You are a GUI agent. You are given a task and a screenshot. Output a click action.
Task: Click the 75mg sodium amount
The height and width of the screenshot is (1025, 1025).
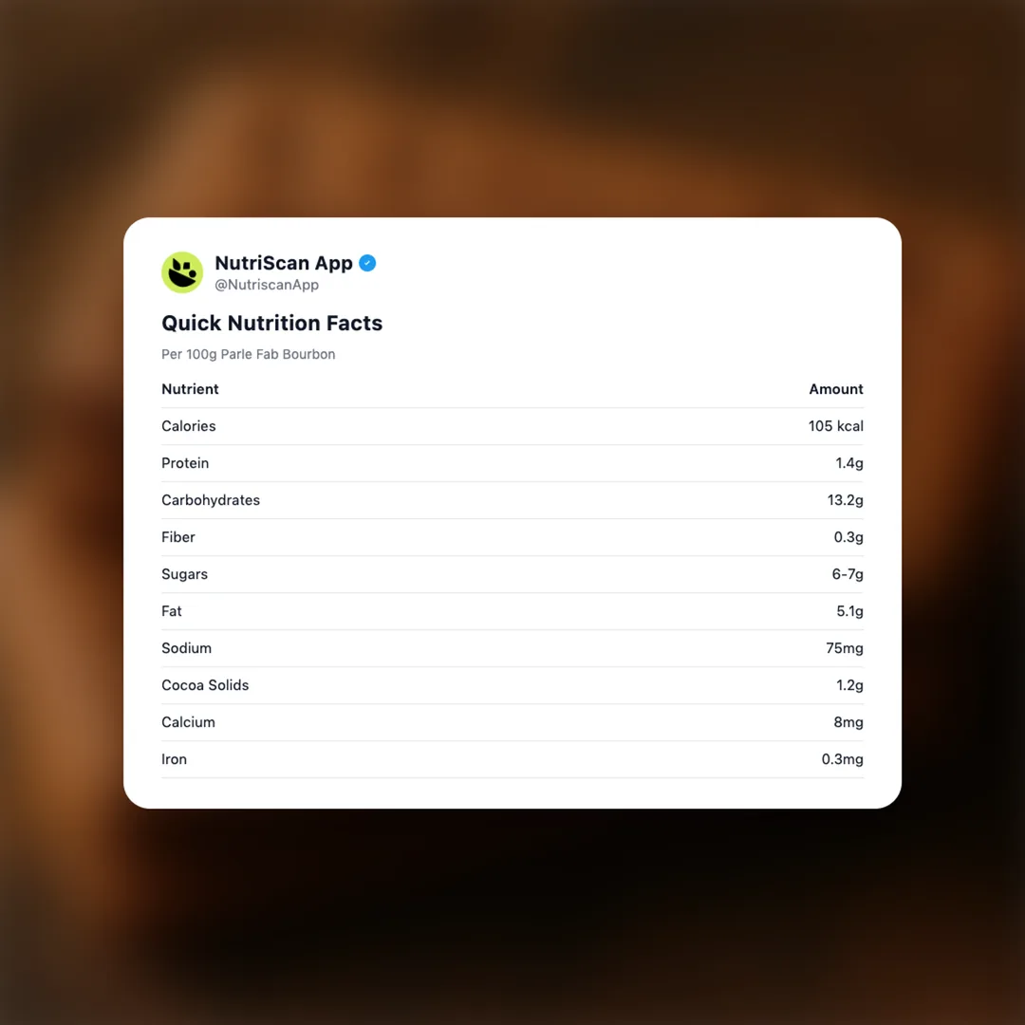[844, 648]
